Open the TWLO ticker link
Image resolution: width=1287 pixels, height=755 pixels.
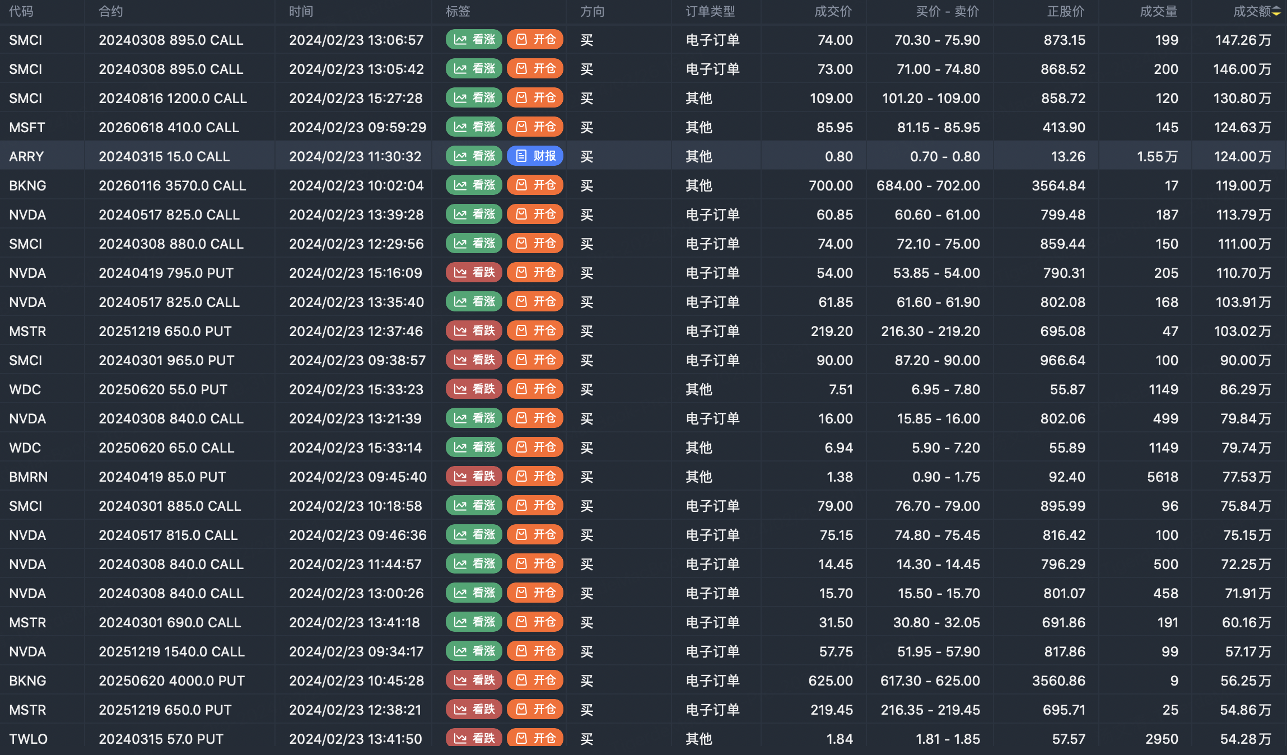click(28, 739)
